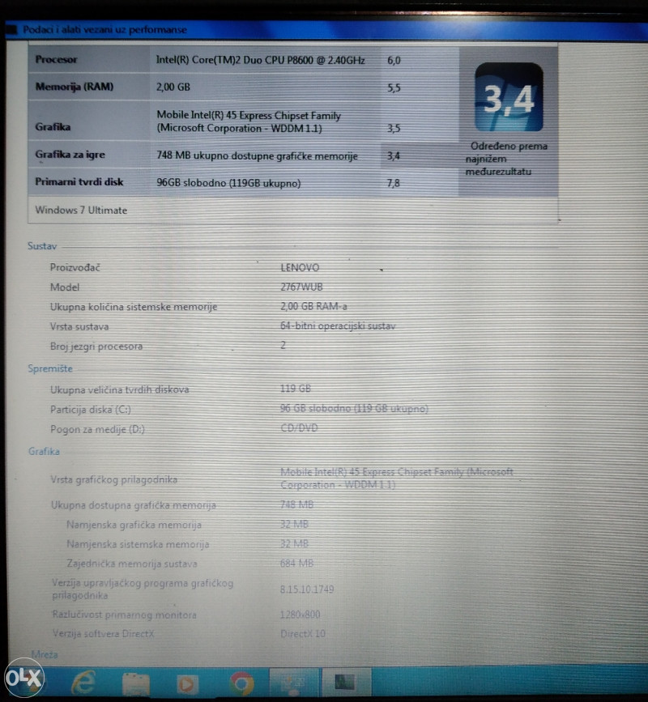Click the 'Proizvođač' label
Image resolution: width=648 pixels, height=702 pixels.
75,267
